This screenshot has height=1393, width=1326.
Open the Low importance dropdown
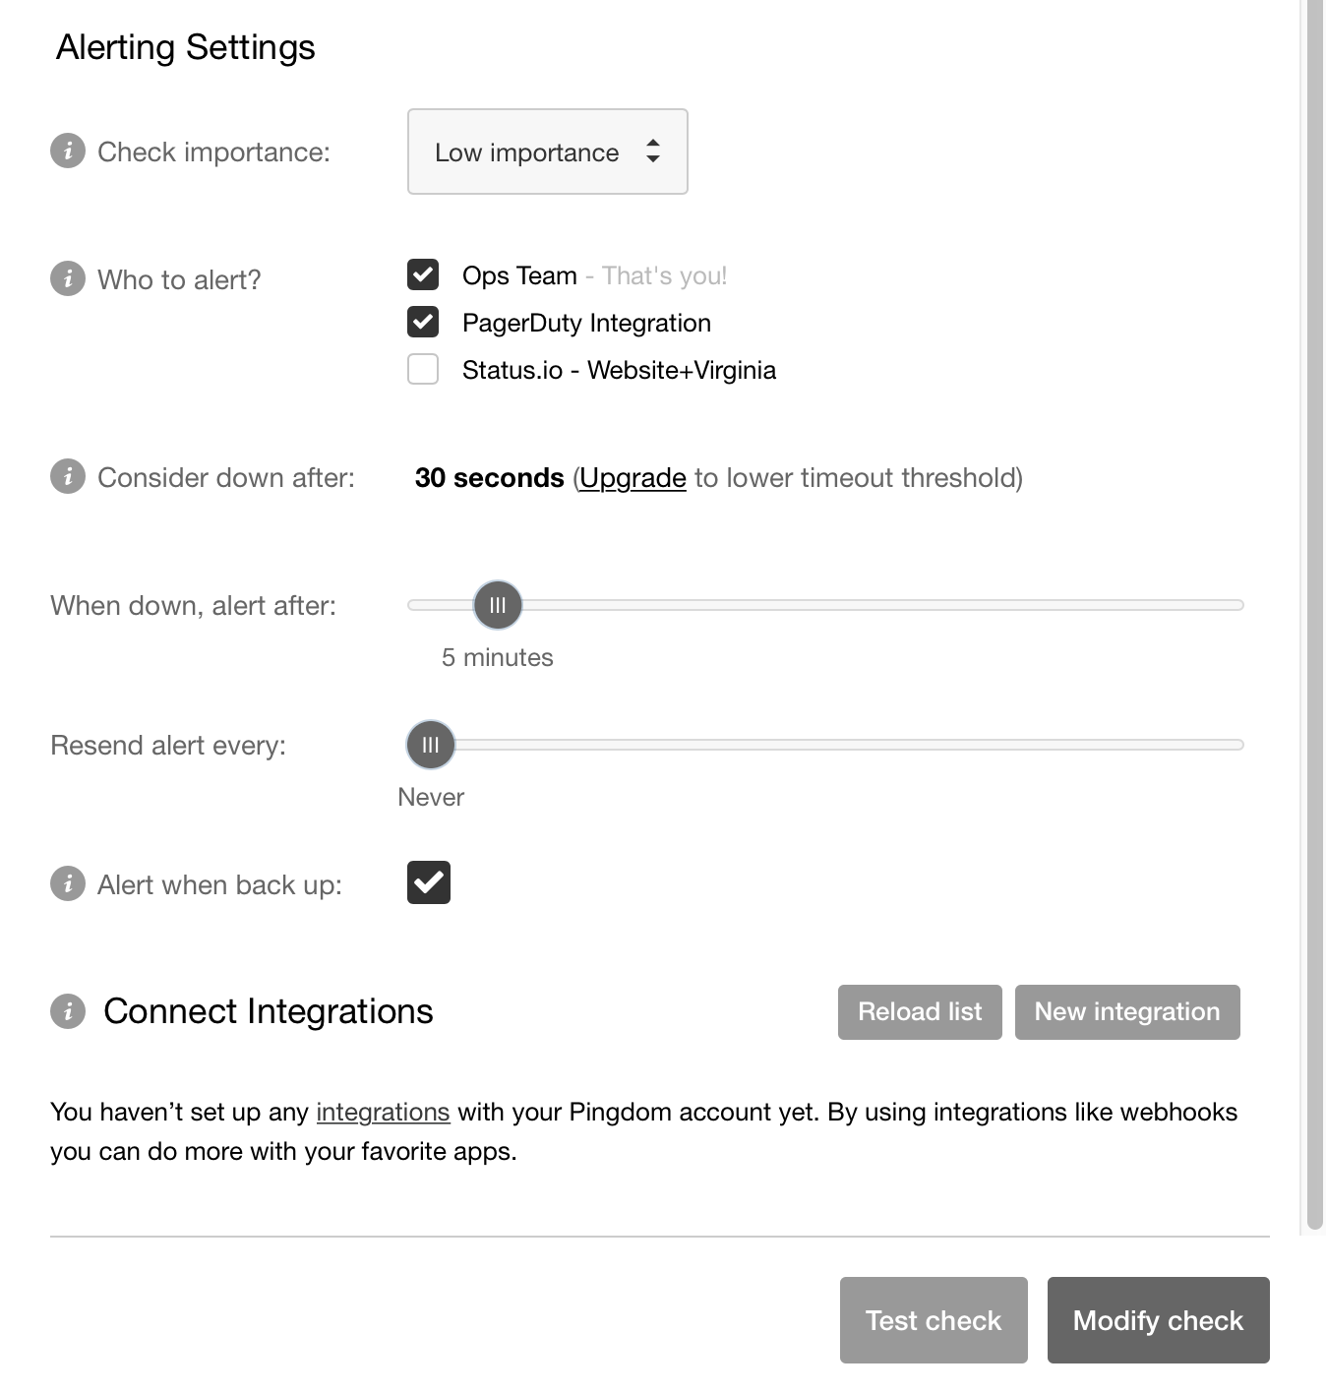click(548, 151)
